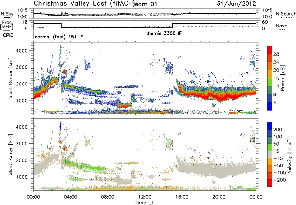
Task: Click the Velocity colorbar gray segment between 15 and -15
Action: [x=270, y=155]
